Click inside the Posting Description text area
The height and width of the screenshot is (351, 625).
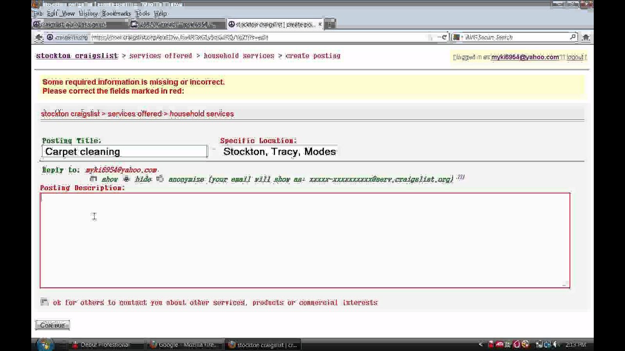305,240
